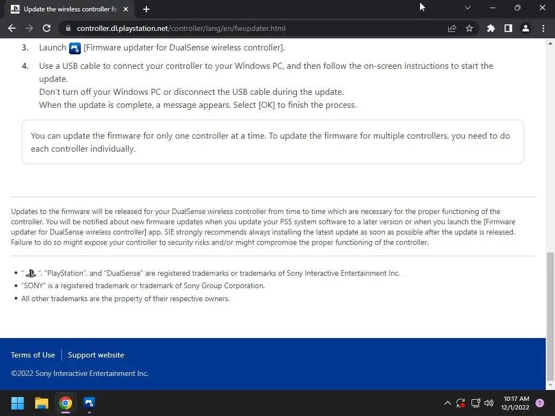Restore down the Chrome window
The height and width of the screenshot is (416, 555).
coord(518,8)
